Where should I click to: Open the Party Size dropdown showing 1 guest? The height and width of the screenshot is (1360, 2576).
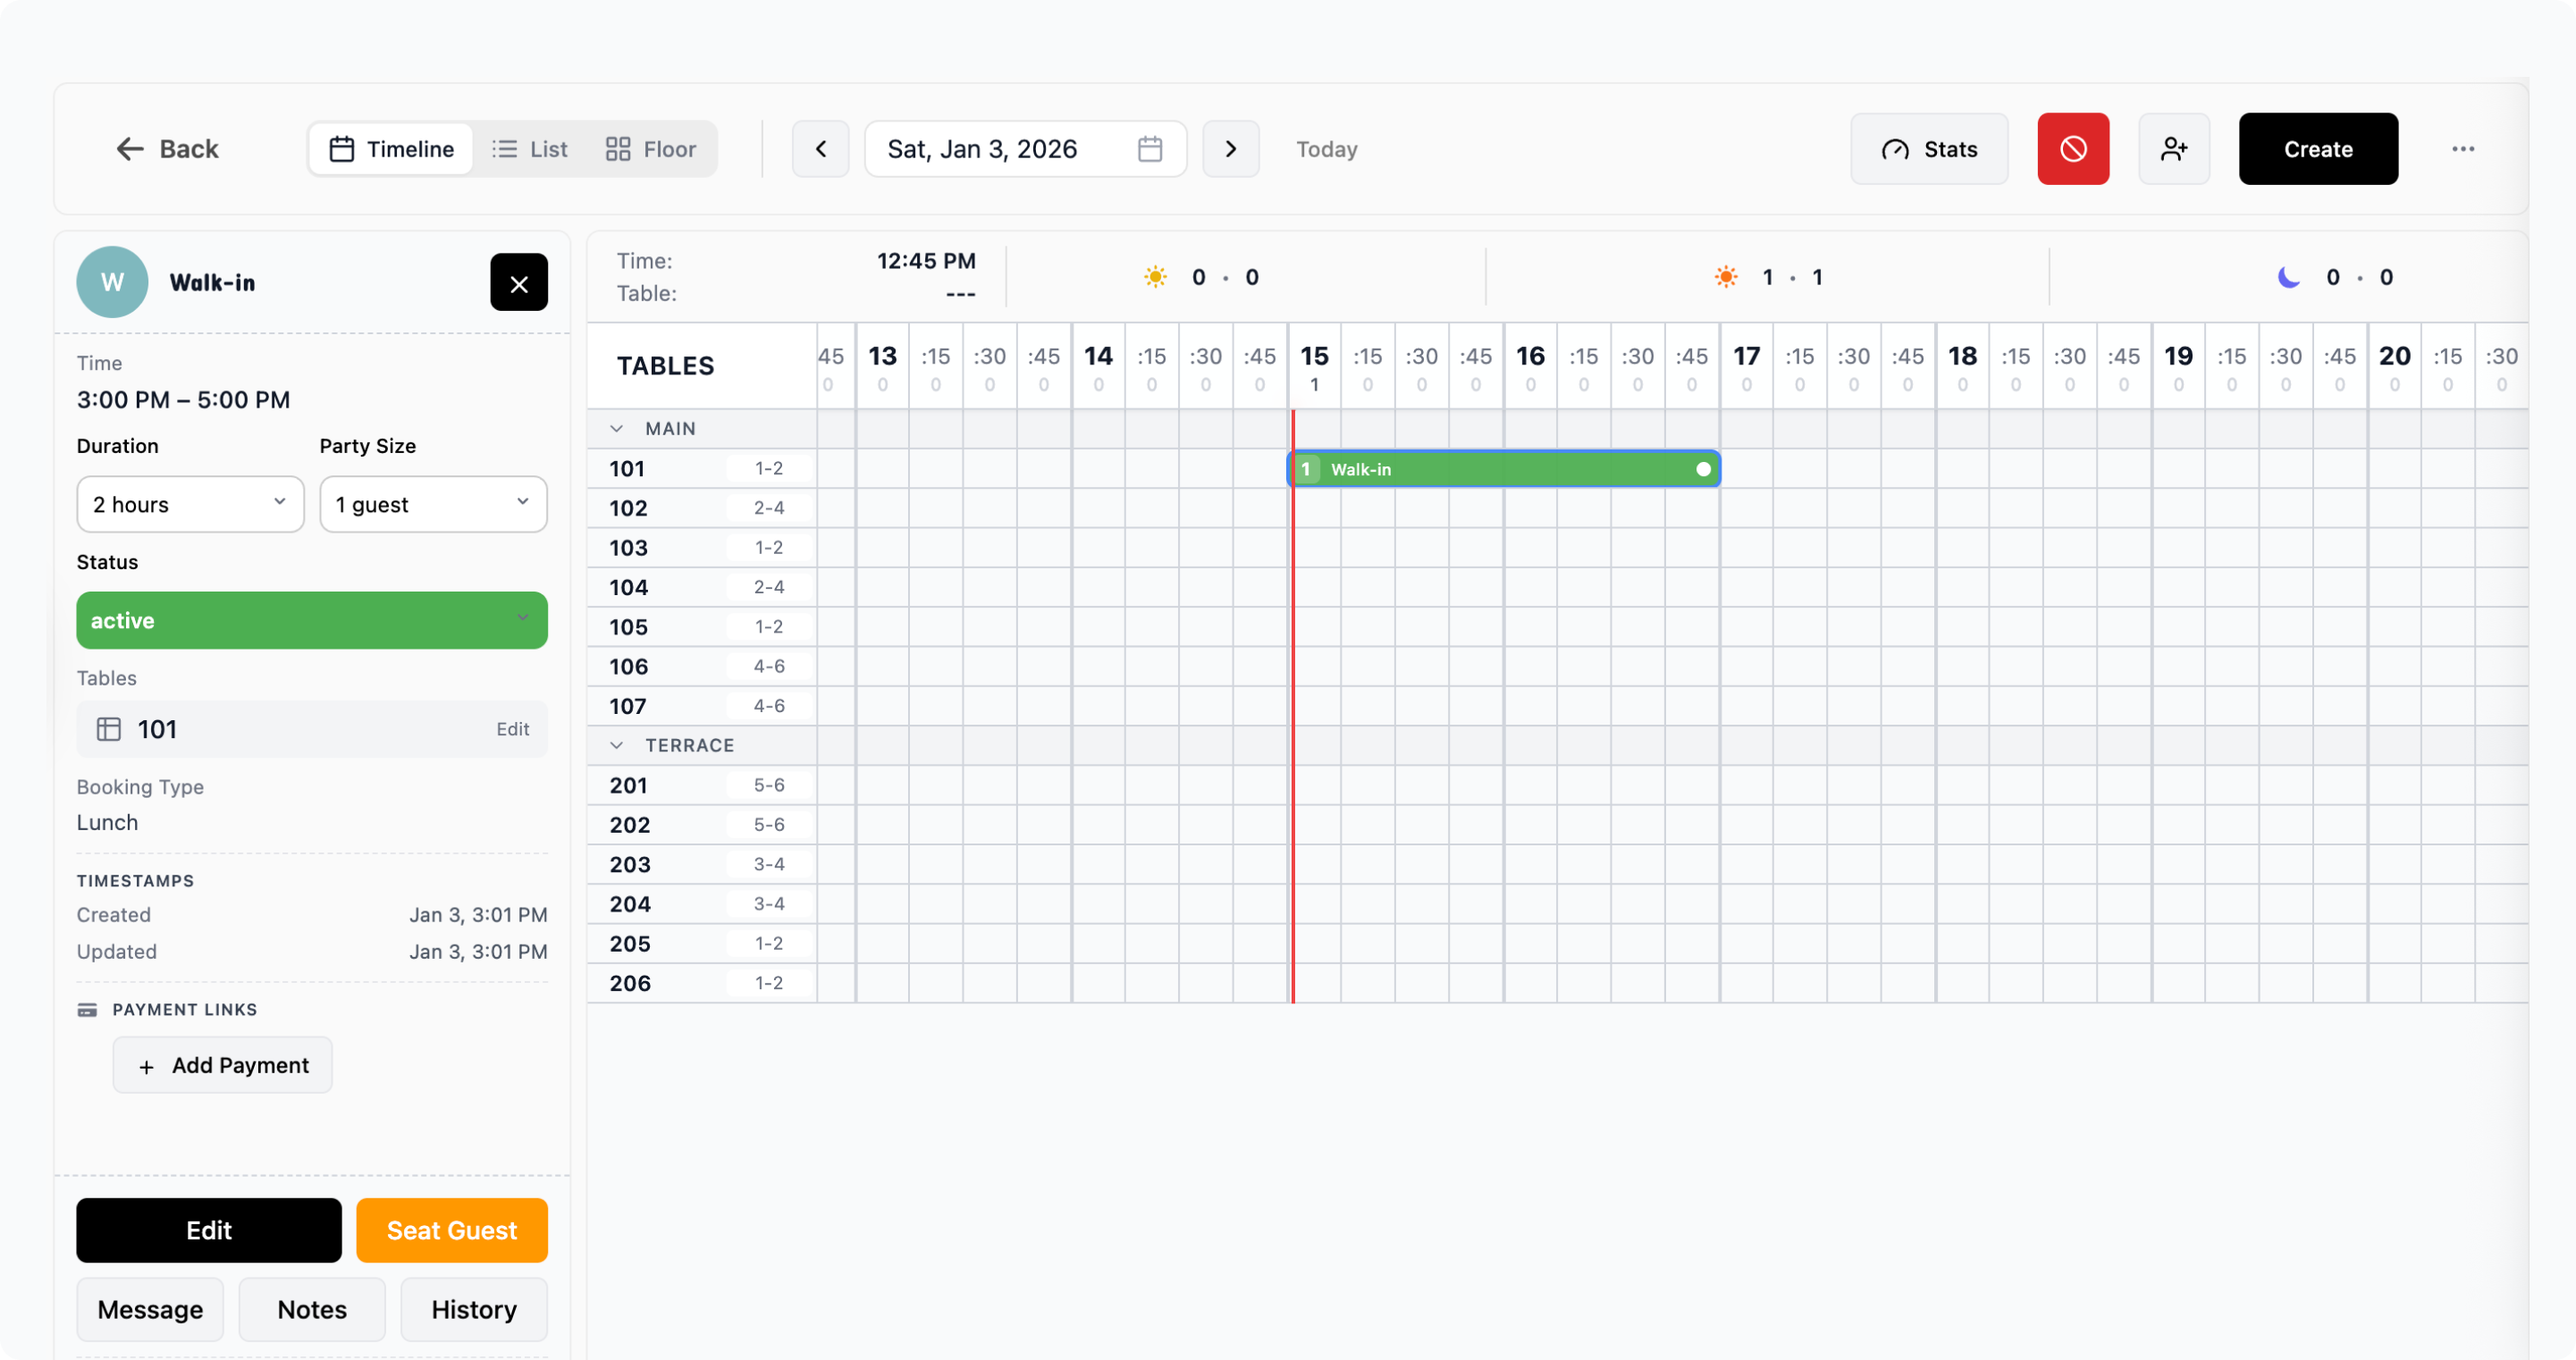point(433,504)
